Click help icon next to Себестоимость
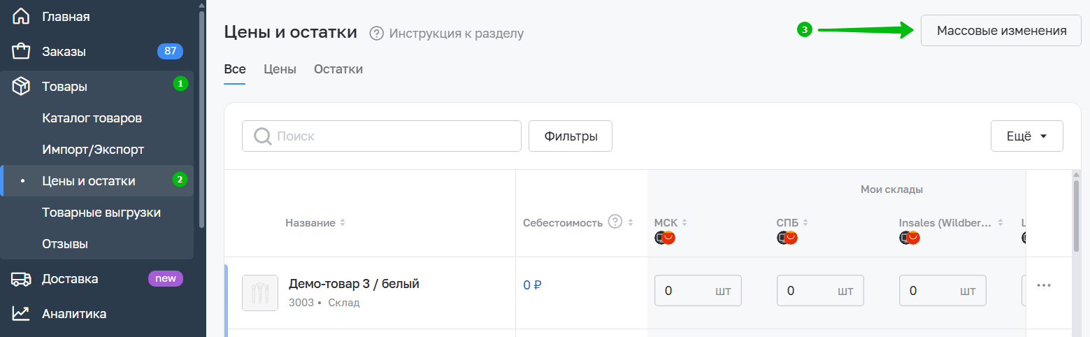Screen dimensions: 1090x337 pos(615,222)
